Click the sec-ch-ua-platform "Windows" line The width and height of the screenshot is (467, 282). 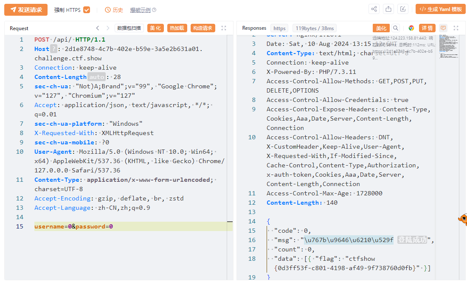coord(88,124)
